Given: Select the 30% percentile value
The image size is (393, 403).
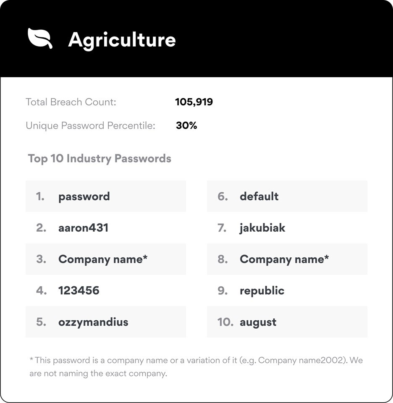Looking at the screenshot, I should [x=186, y=126].
